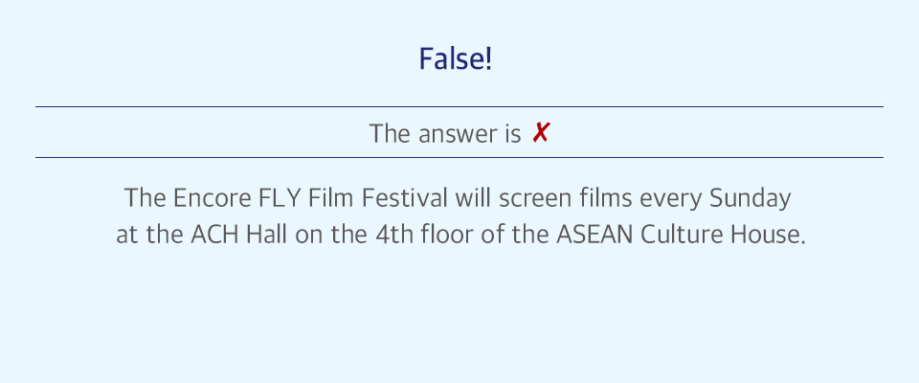Click the words "Encore FLY Film Festival"
Image resolution: width=919 pixels, height=383 pixels.
(x=310, y=197)
